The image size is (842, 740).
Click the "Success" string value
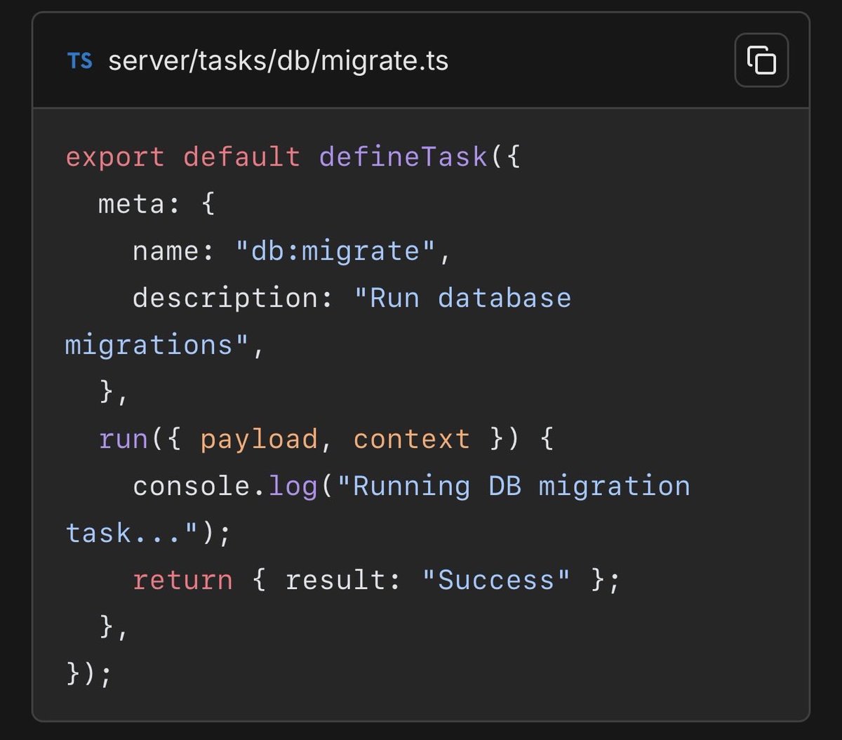tap(496, 580)
